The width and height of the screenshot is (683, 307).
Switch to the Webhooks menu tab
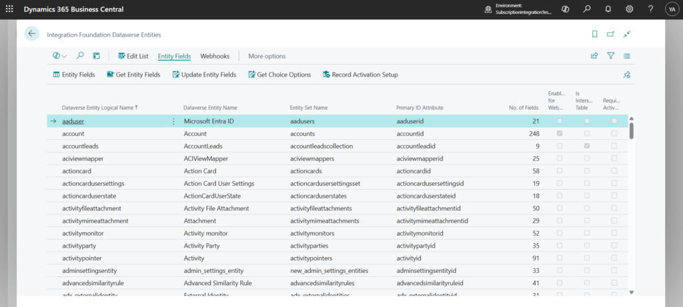(x=215, y=56)
